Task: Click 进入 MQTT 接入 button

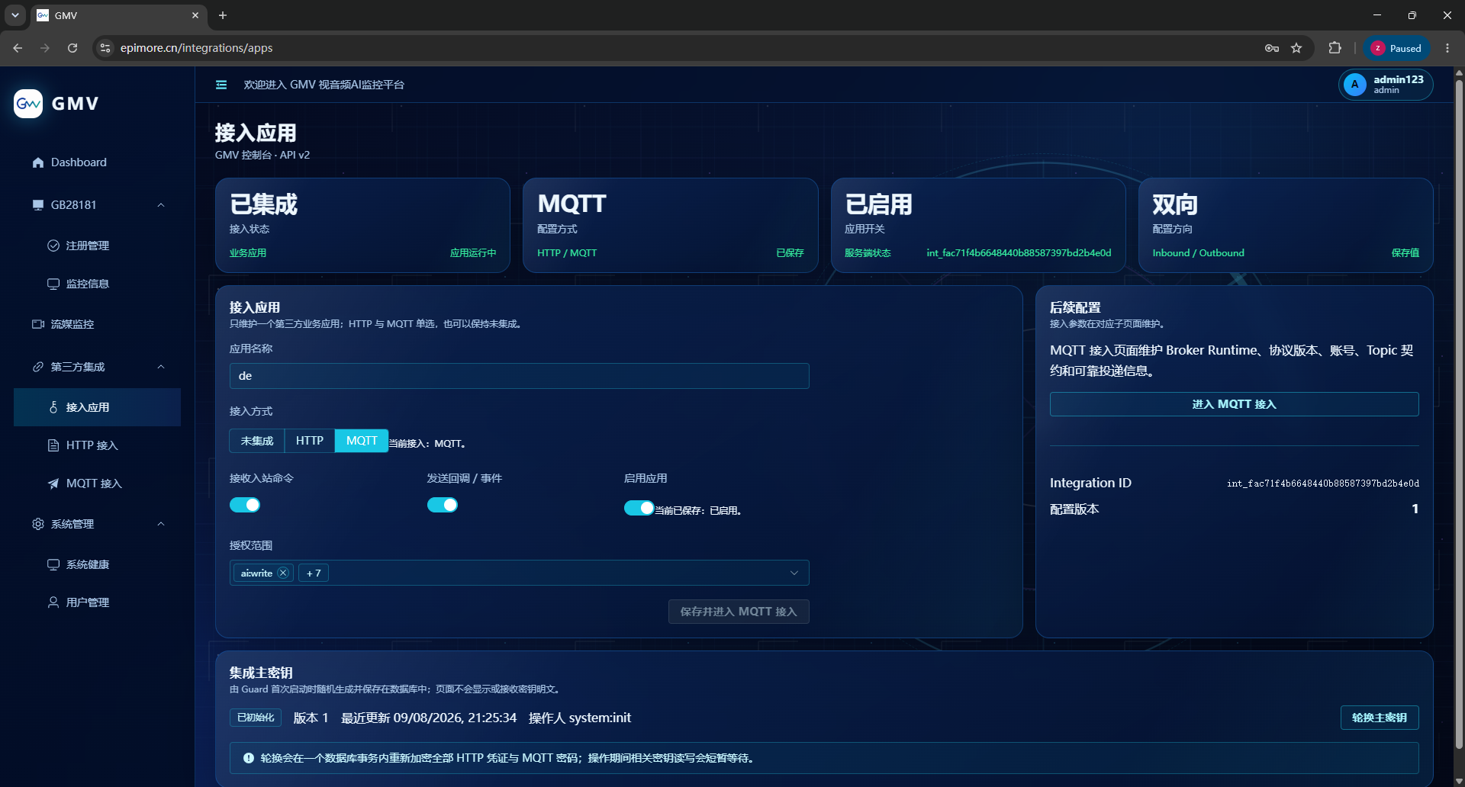Action: coord(1235,404)
